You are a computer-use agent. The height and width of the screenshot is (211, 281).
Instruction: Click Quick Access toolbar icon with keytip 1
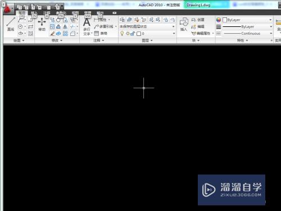click(x=19, y=7)
